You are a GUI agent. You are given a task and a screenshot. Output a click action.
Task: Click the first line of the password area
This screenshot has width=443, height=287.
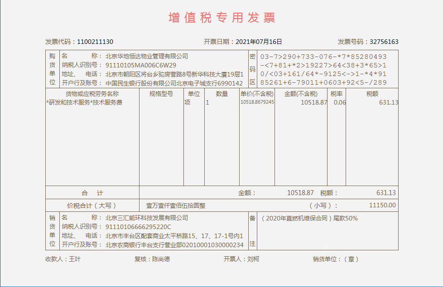(323, 57)
